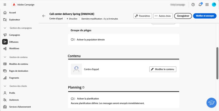
Task: Click the Explorateur folder icon
Action: point(5,20)
